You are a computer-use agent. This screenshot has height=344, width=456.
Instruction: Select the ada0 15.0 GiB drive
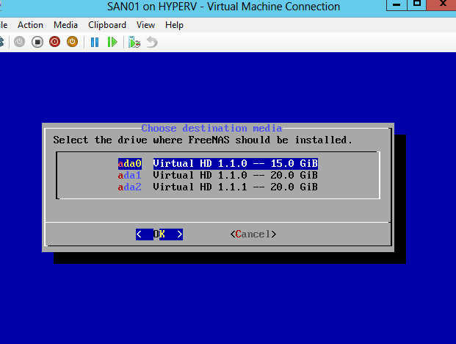pos(218,163)
